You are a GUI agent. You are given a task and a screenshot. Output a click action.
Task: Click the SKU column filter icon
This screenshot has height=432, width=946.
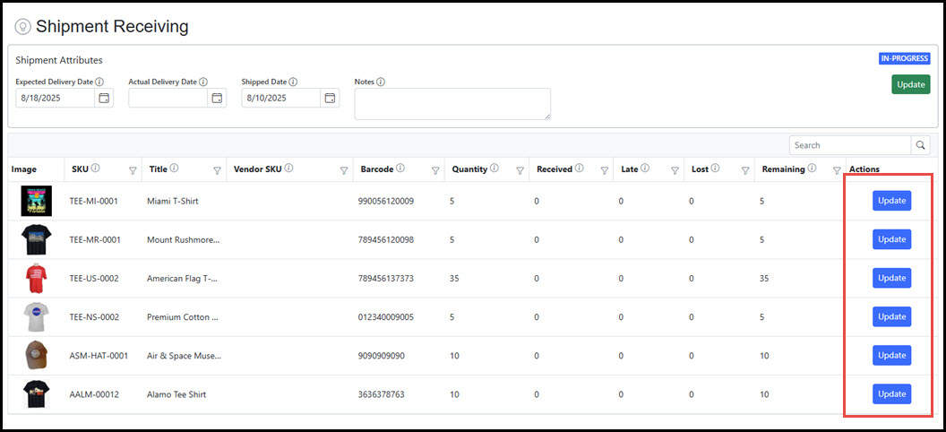(133, 170)
